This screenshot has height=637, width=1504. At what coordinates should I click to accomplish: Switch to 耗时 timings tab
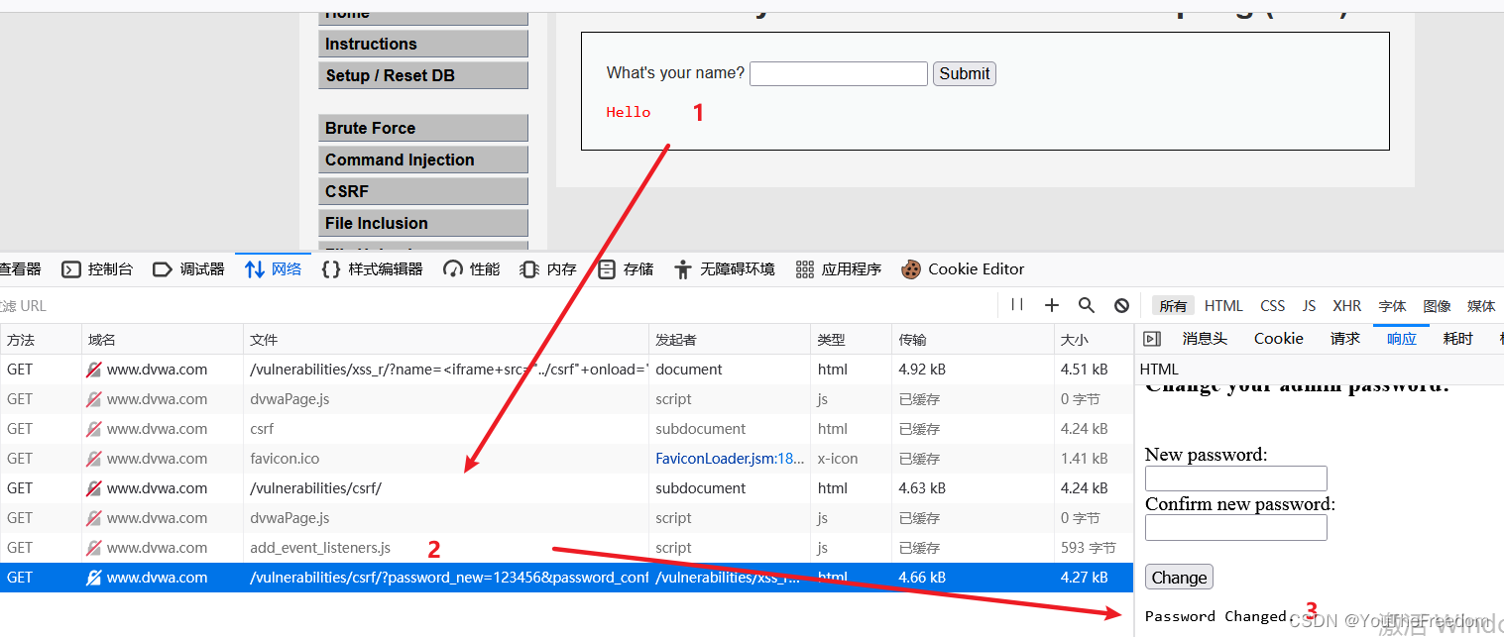coord(1458,339)
